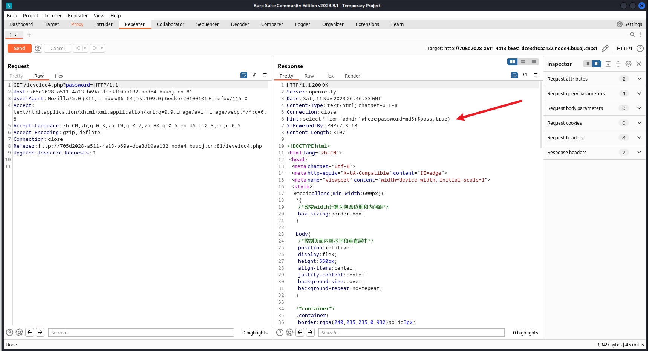Jump to next request search match
The image size is (649, 351).
point(40,332)
